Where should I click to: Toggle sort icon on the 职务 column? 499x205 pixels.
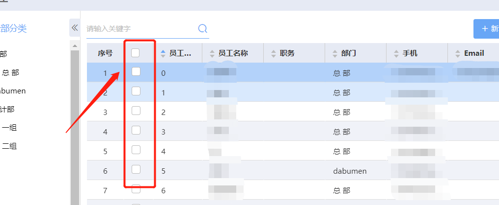click(274, 53)
